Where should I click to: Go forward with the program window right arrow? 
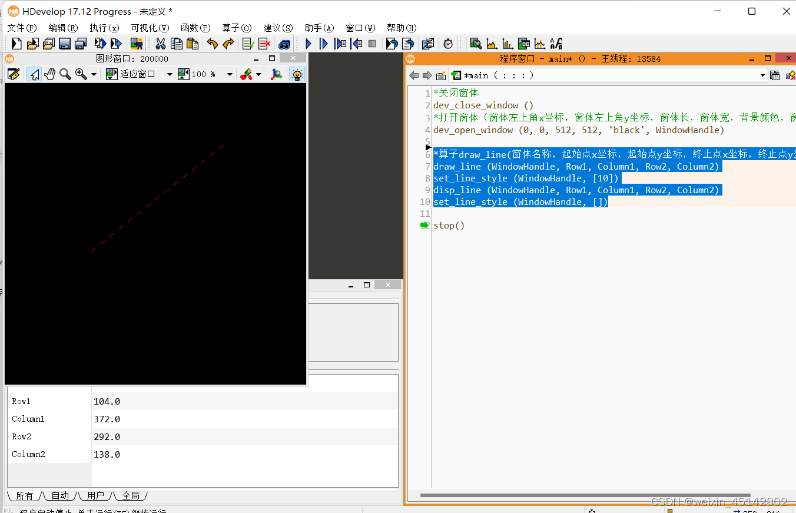tap(427, 75)
